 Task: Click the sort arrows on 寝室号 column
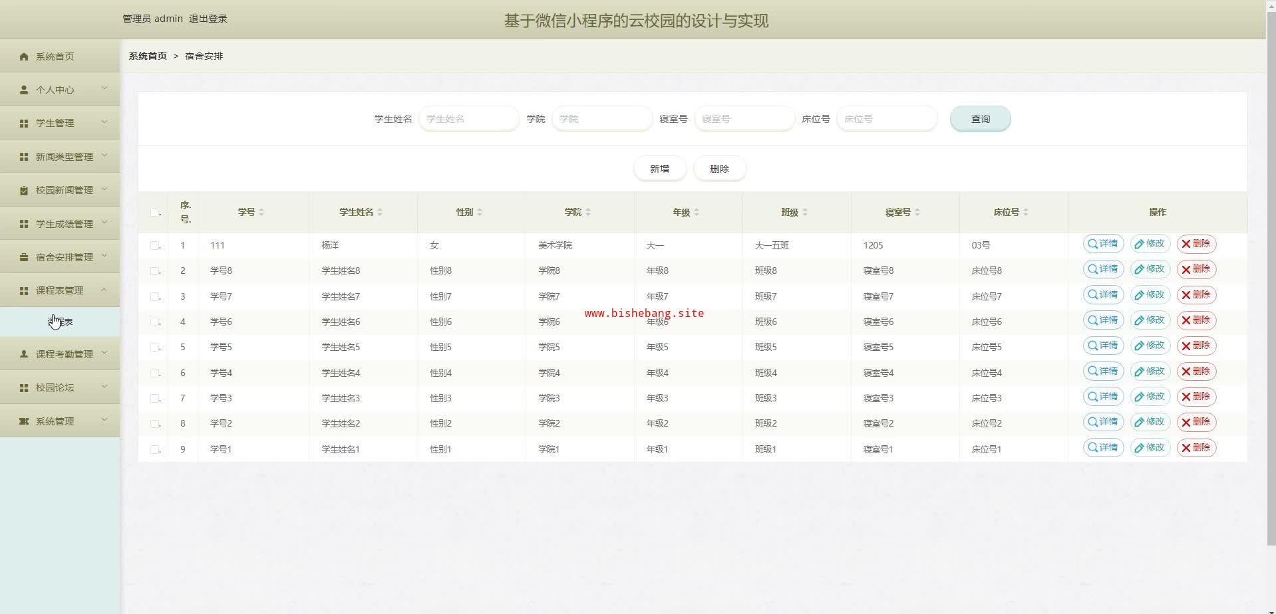917,212
